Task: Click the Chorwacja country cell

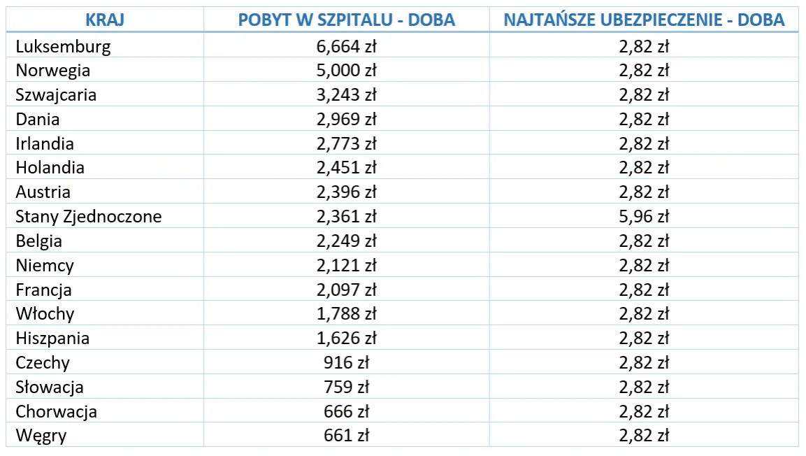Action: point(57,411)
